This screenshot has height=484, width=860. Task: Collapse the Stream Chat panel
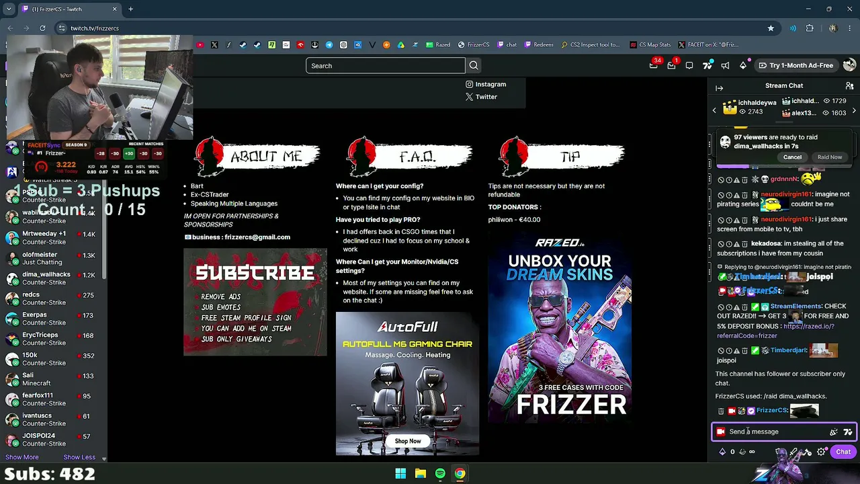point(719,88)
